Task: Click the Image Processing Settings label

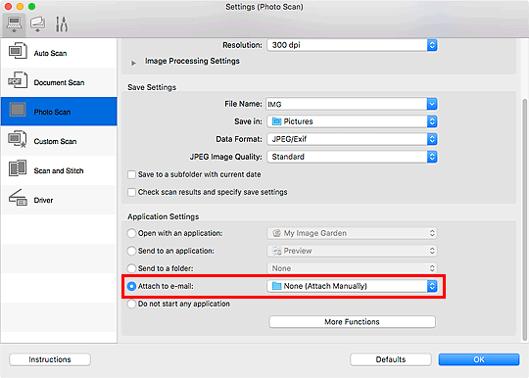Action: tap(192, 61)
